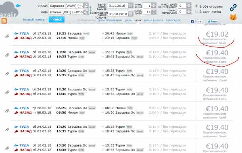Increase max transfers (макс. пересадок) stepper
Viewport: 242px width, 153px height.
189,10
